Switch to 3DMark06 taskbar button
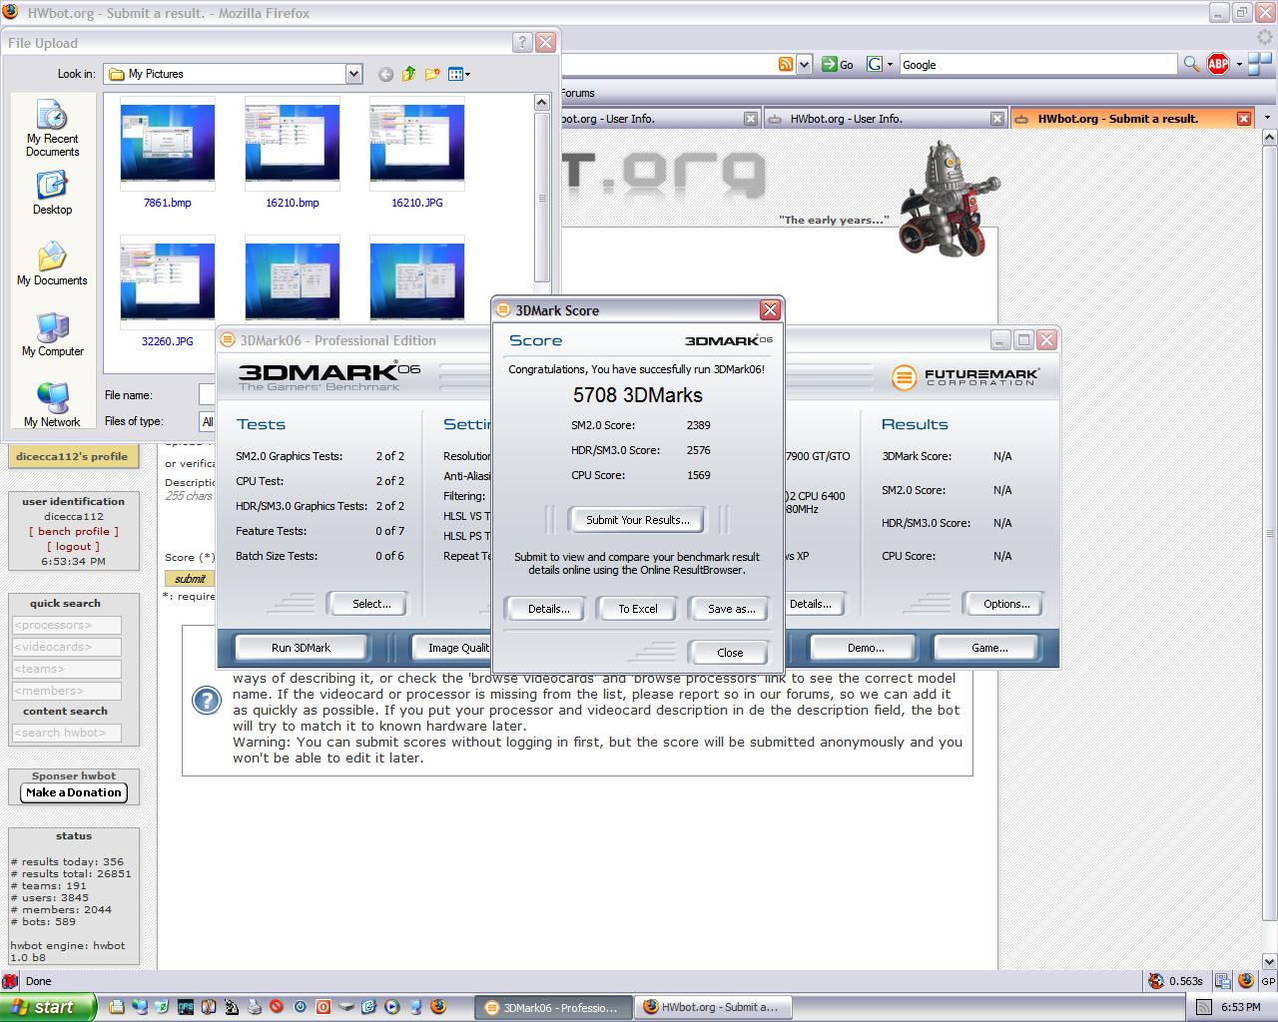Image resolution: width=1278 pixels, height=1022 pixels. pyautogui.click(x=553, y=1008)
